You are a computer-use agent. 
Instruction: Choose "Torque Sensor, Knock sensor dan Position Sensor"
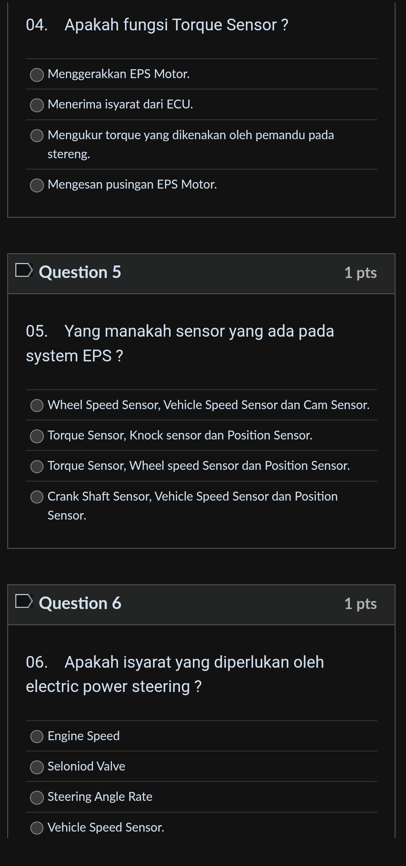point(37,436)
